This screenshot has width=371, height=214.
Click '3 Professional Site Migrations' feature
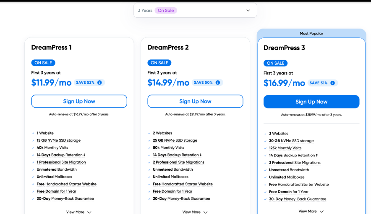[x=295, y=163]
